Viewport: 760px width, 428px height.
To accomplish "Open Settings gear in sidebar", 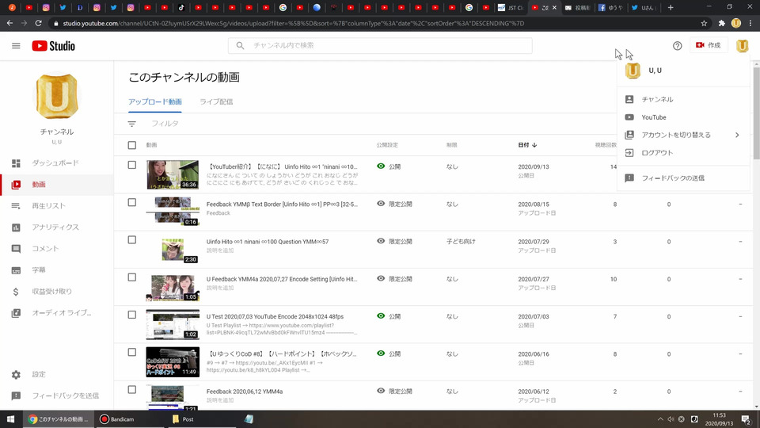I will [38, 374].
